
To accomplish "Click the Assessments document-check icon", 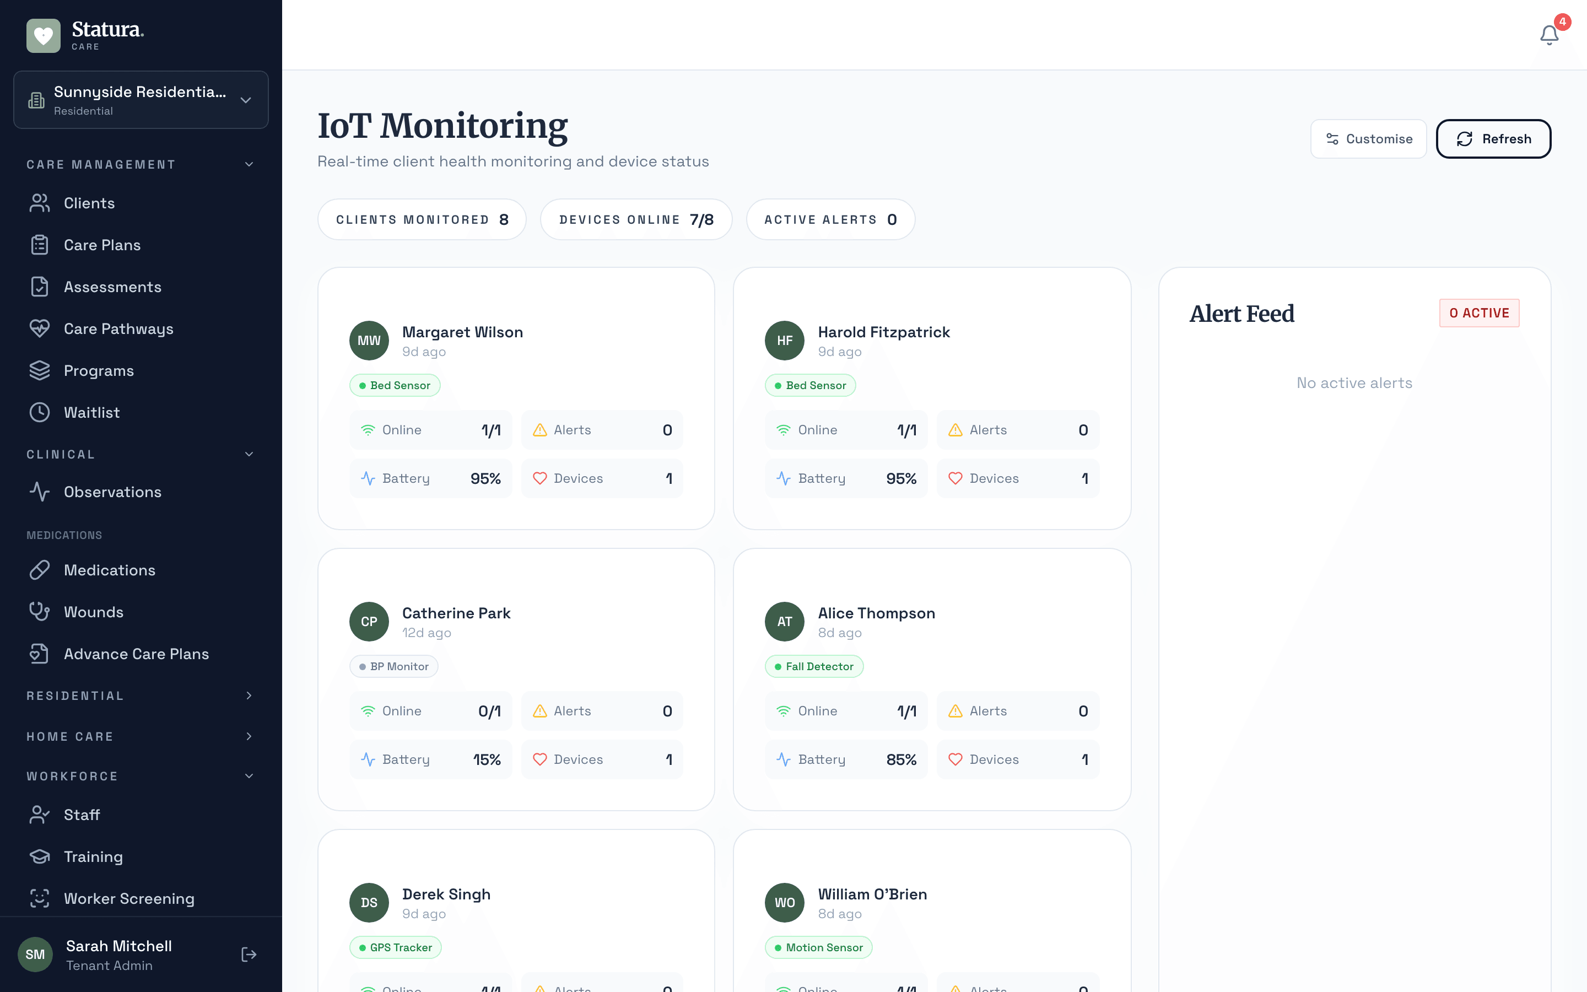I will pos(39,287).
